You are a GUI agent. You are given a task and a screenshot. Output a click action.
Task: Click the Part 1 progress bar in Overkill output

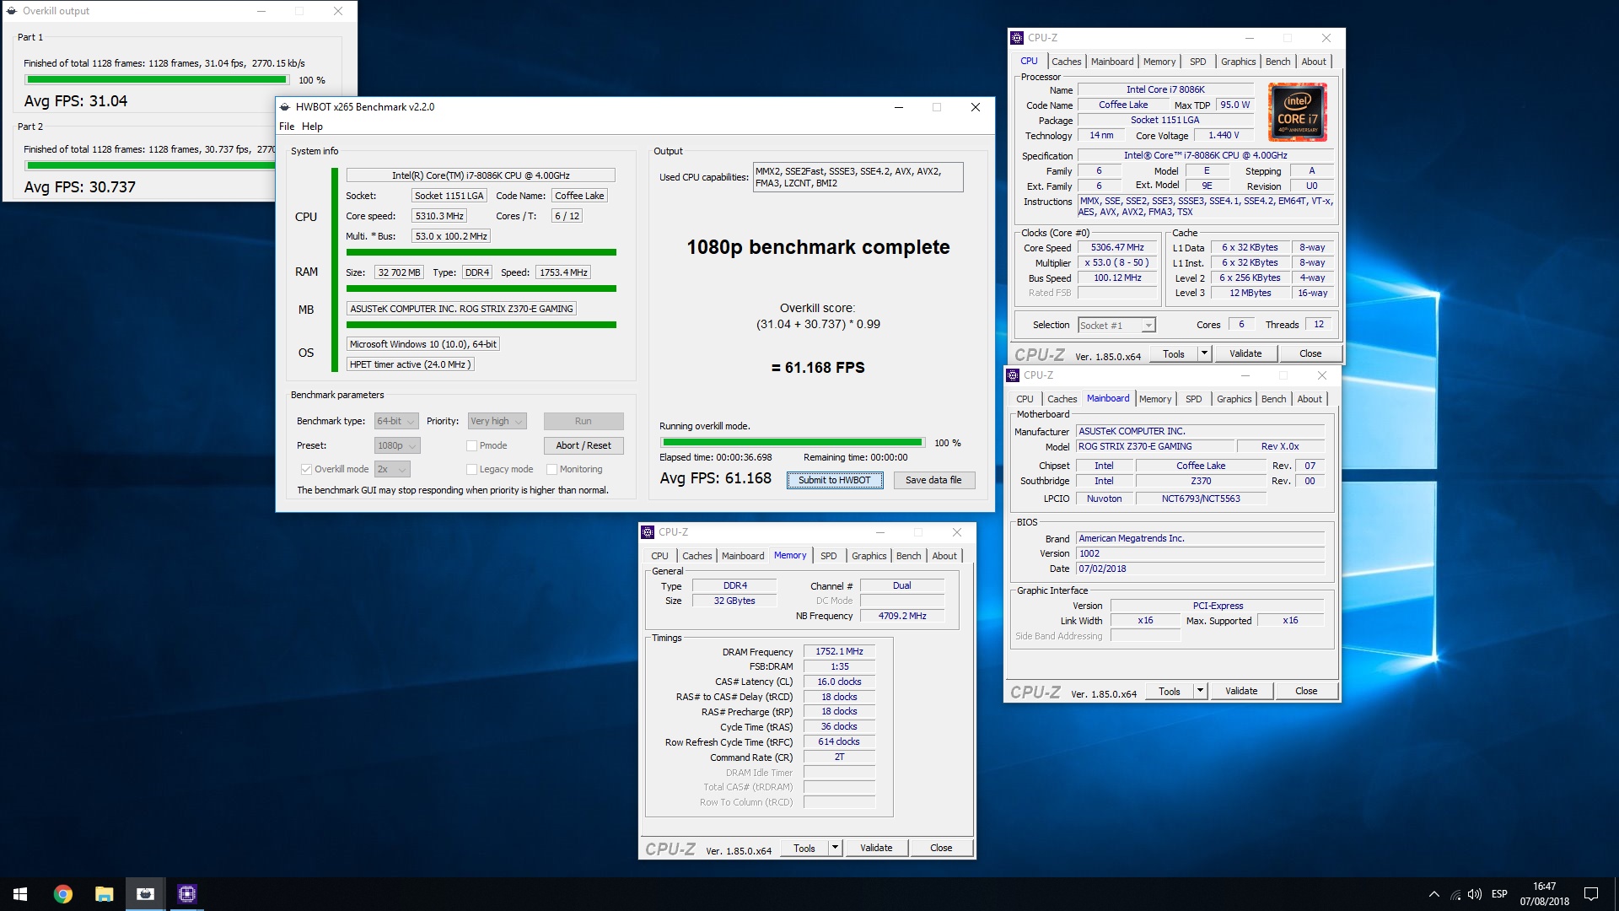pos(157,80)
